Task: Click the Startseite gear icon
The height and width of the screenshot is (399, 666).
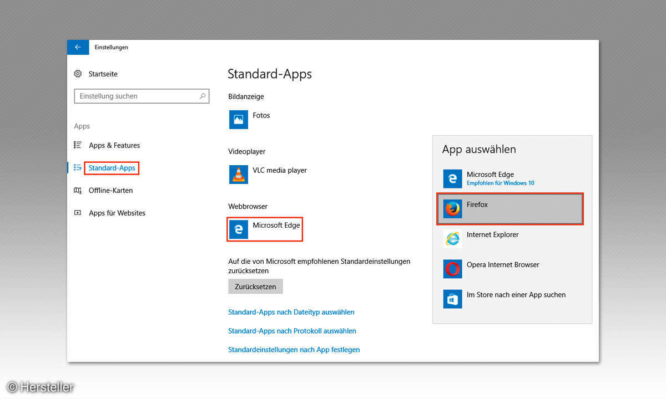Action: tap(78, 74)
